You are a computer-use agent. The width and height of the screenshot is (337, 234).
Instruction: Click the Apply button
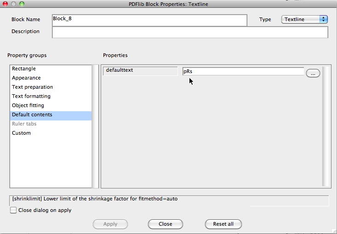[110, 224]
